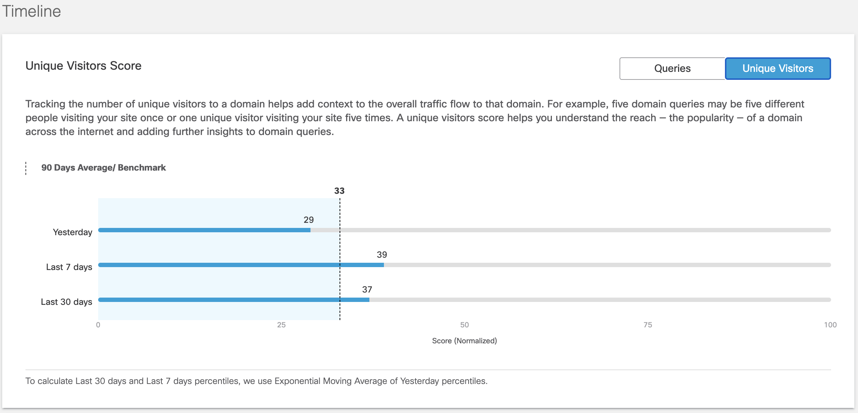Click the 100 axis tick label
Image resolution: width=858 pixels, height=413 pixels.
point(830,325)
